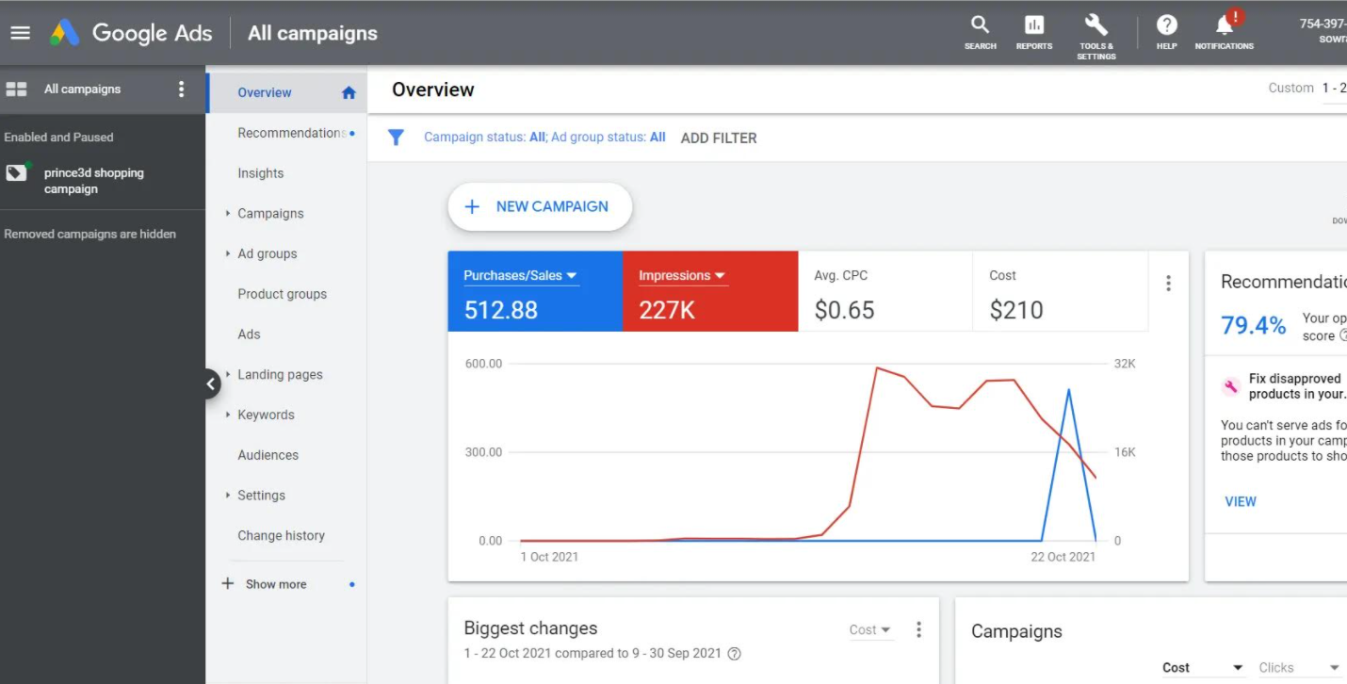Screen dimensions: 1347x684
Task: Open the All campaigns three-dot menu
Action: coord(182,90)
